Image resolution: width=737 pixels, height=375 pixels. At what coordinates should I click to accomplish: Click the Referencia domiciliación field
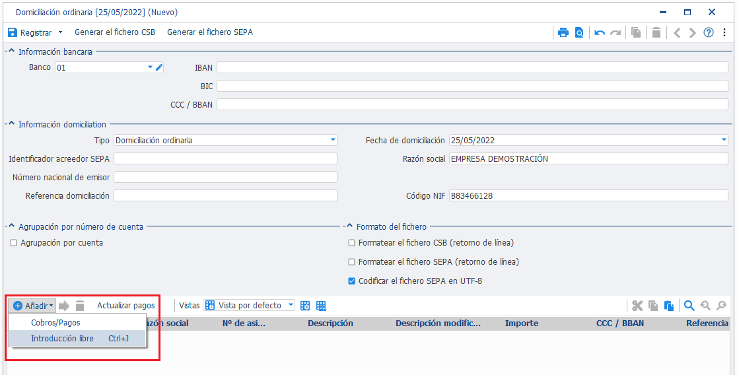226,195
